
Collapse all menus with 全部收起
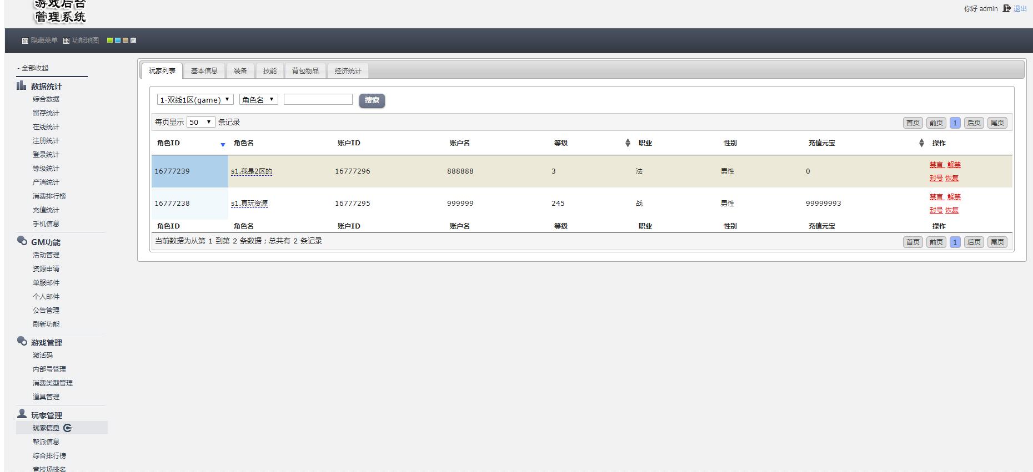(x=34, y=68)
